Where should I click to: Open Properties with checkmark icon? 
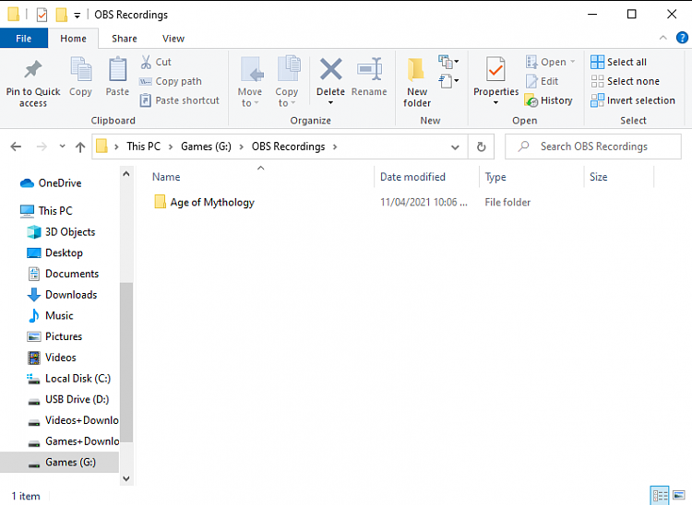coord(495,70)
